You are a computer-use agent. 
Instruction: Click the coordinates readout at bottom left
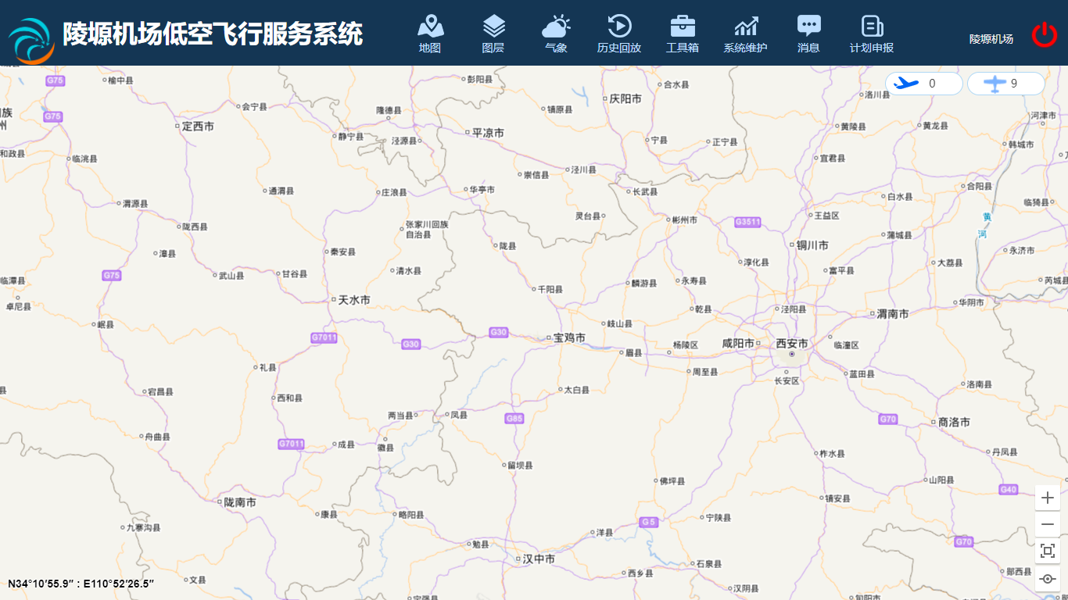coord(81,584)
